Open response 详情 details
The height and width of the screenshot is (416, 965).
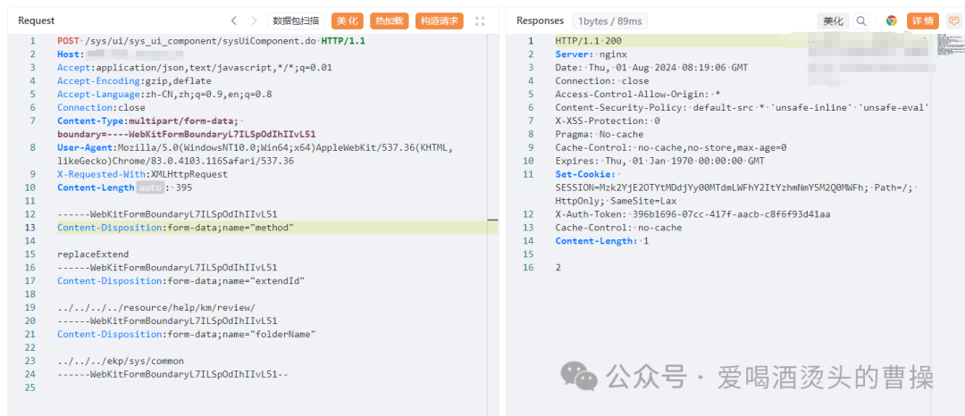922,21
